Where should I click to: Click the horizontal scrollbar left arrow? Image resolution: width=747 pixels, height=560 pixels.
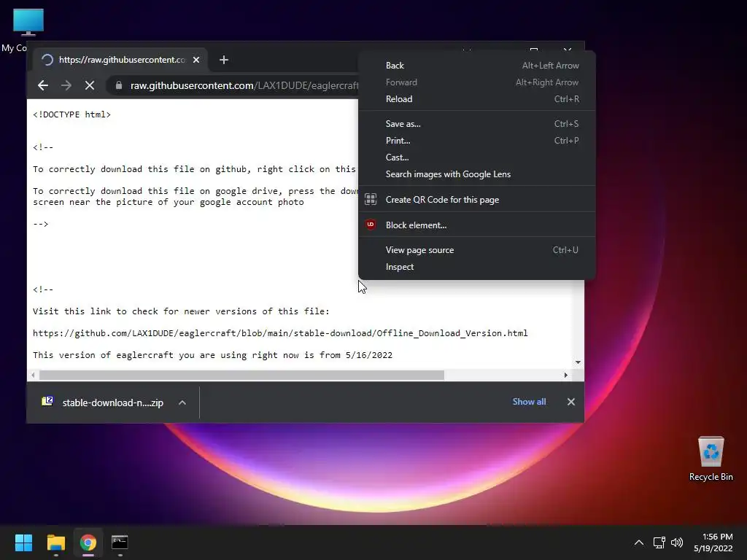33,376
